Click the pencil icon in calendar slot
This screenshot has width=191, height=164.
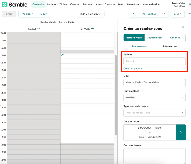62,55
